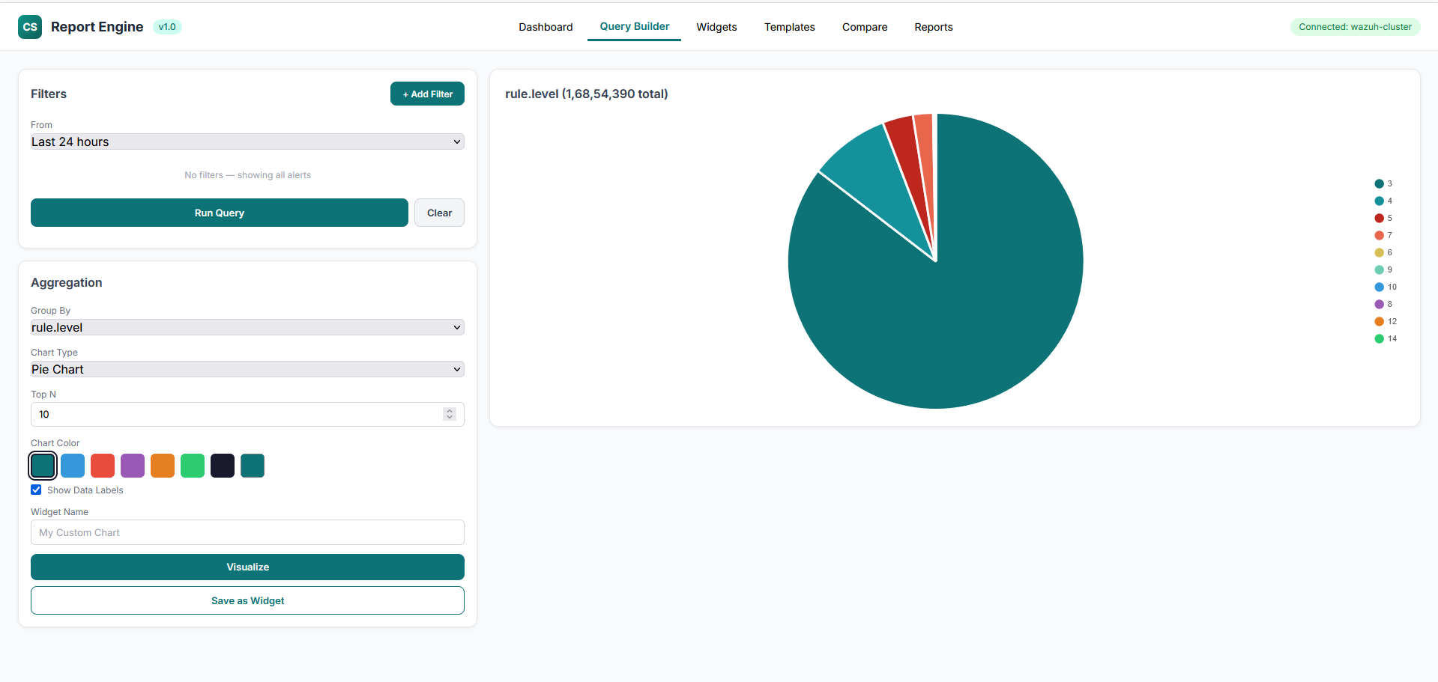This screenshot has width=1438, height=682.
Task: Open the Templates section
Action: click(789, 27)
